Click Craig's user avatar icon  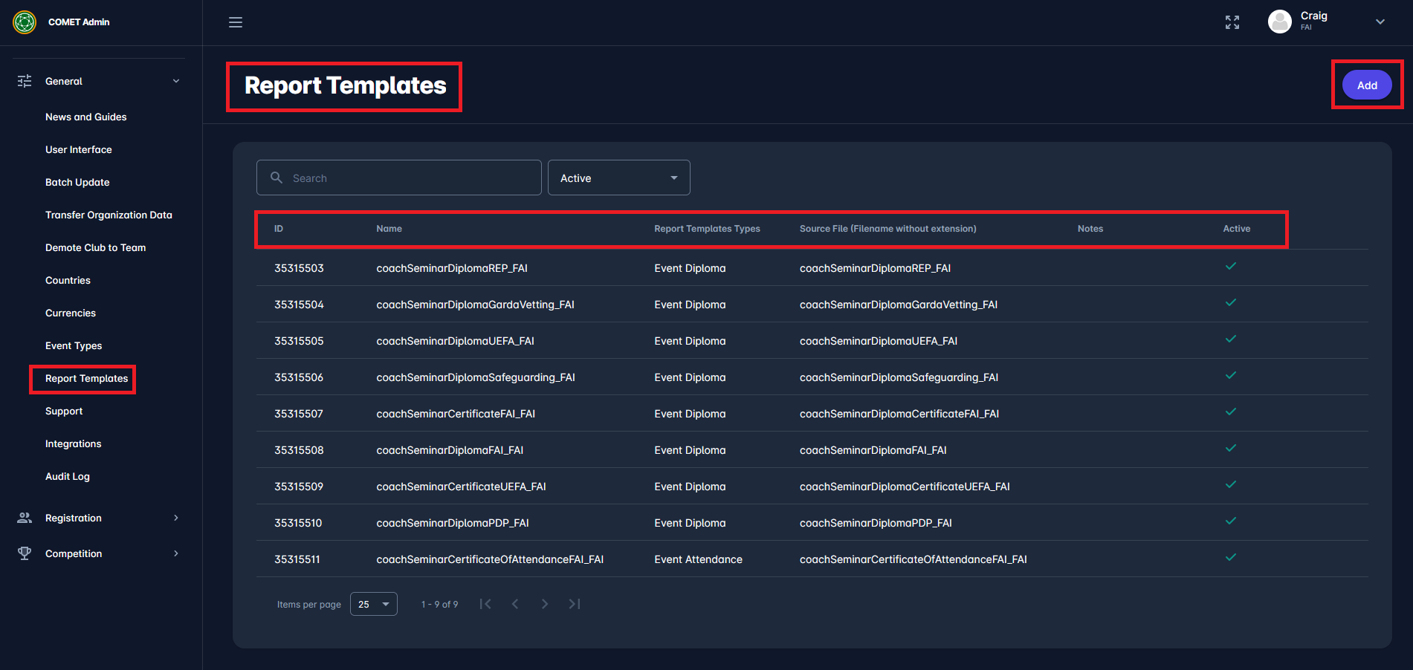click(x=1279, y=22)
